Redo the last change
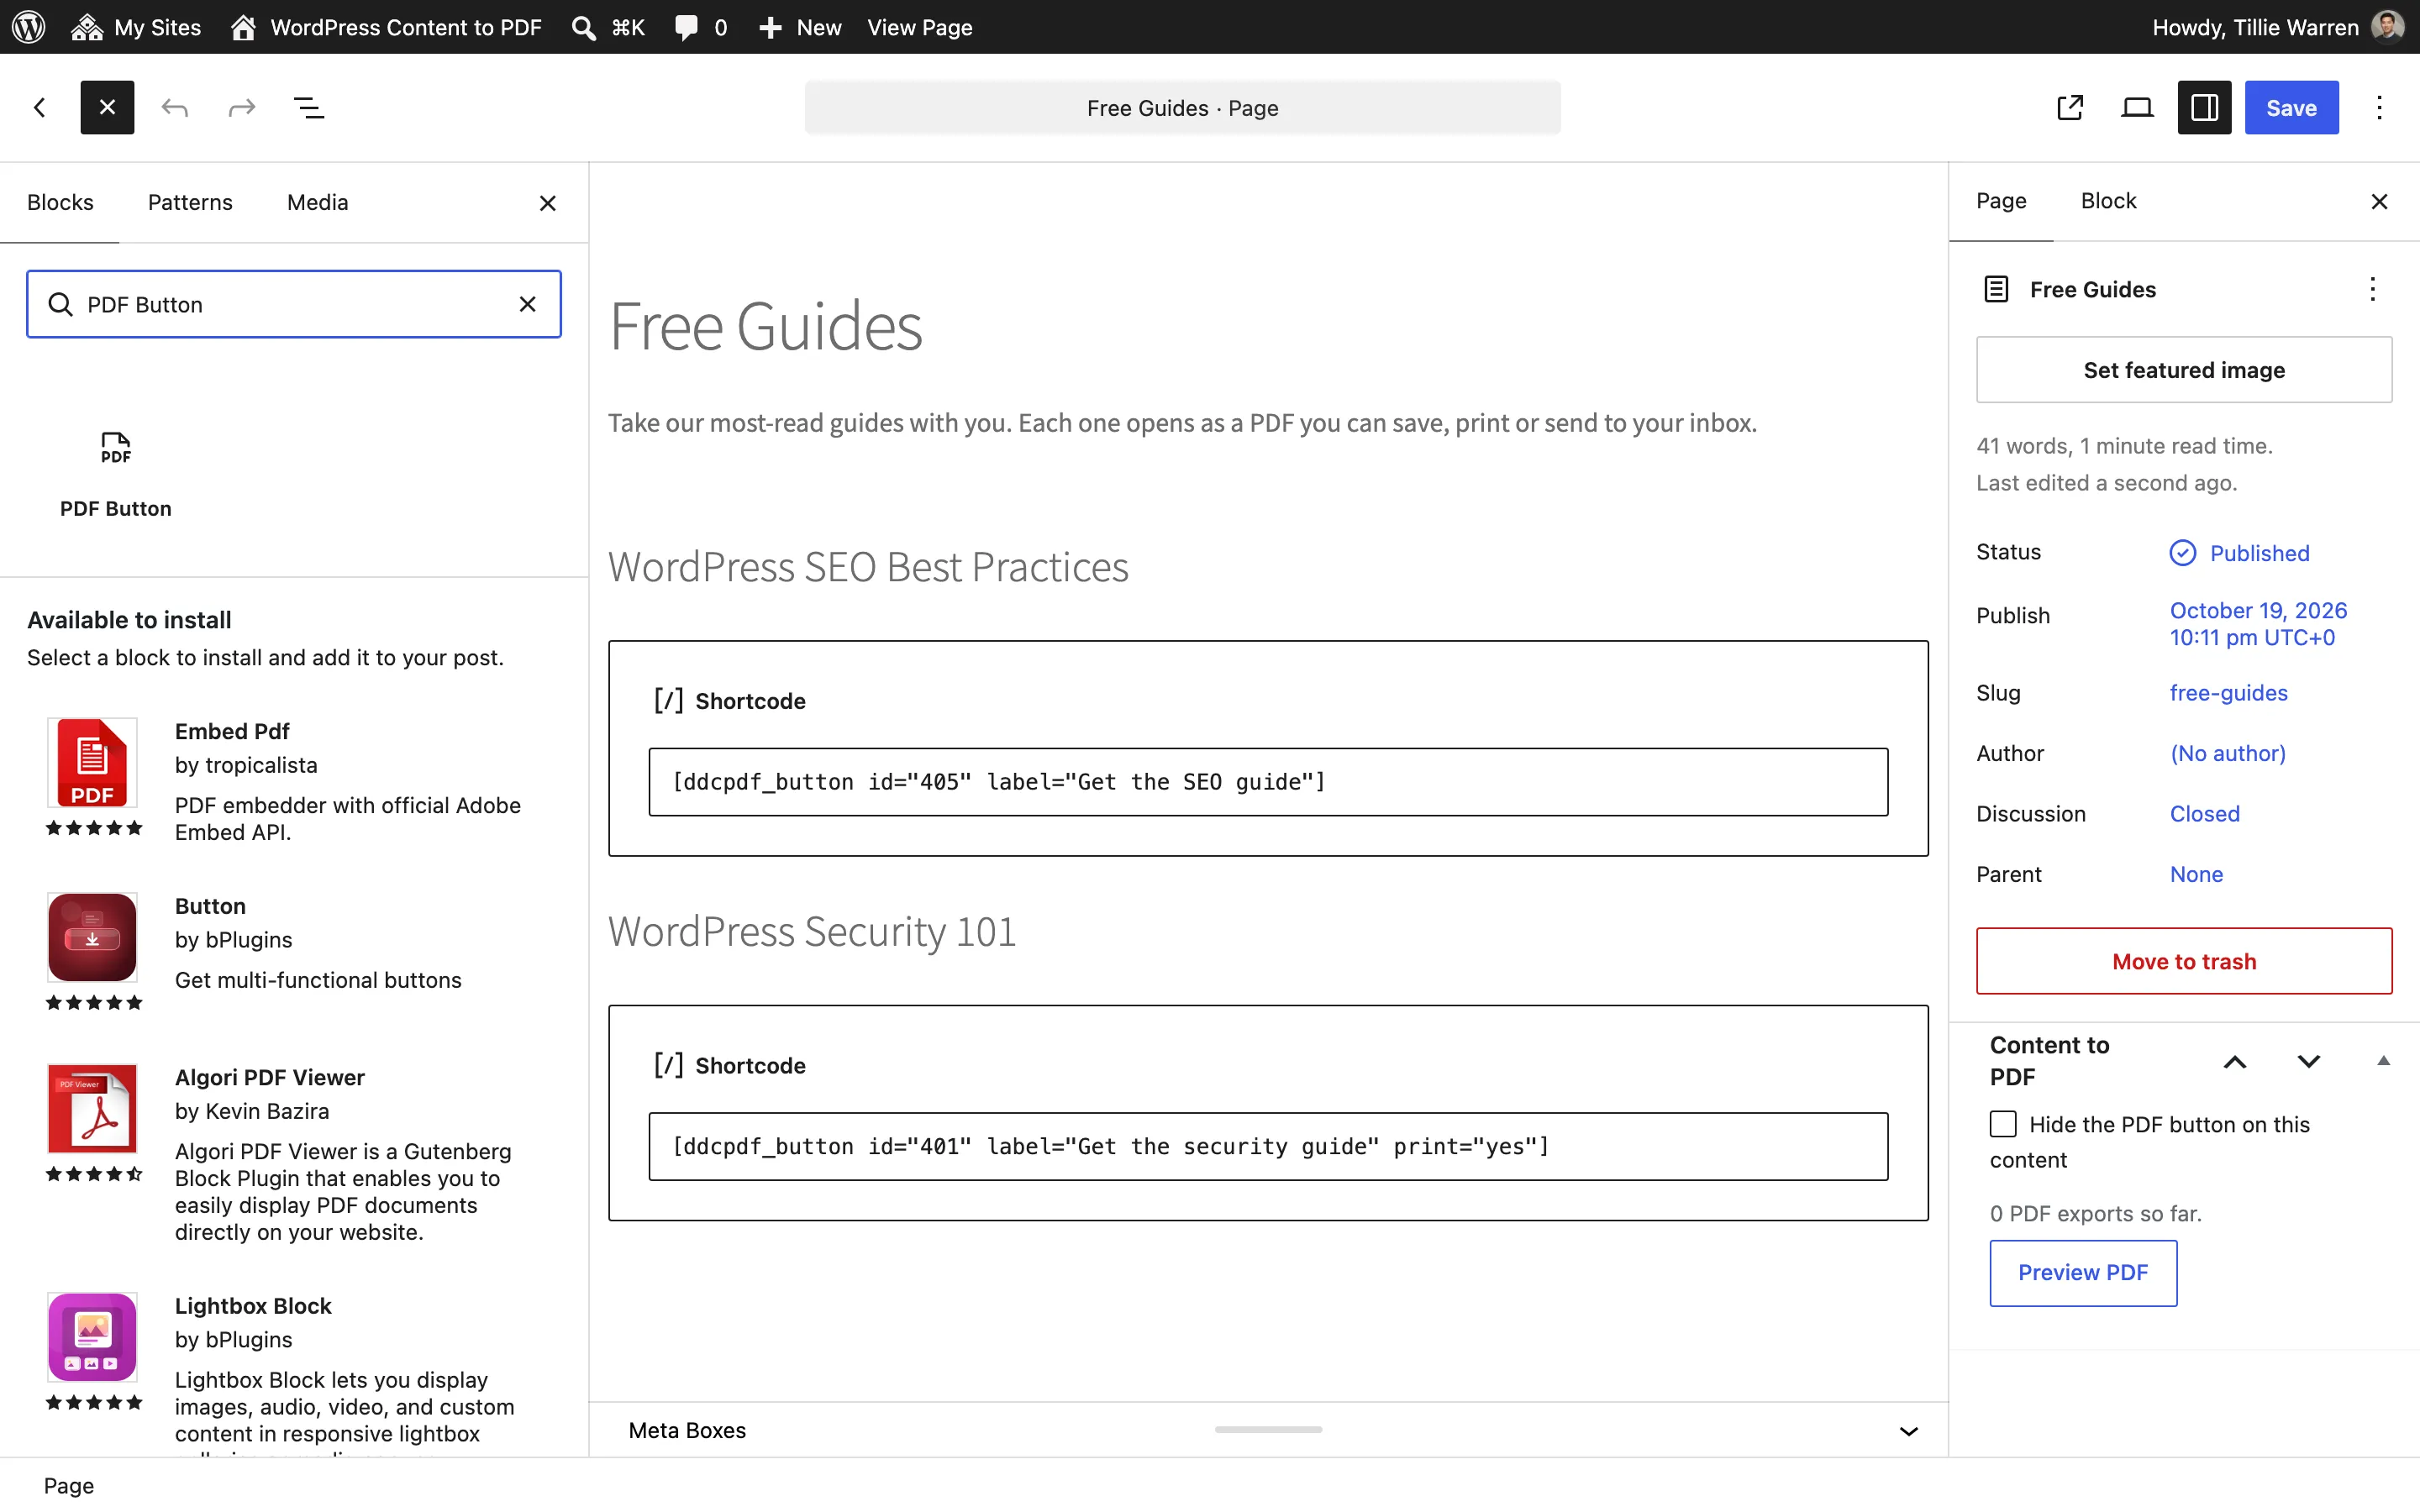The width and height of the screenshot is (2420, 1512). pyautogui.click(x=242, y=107)
